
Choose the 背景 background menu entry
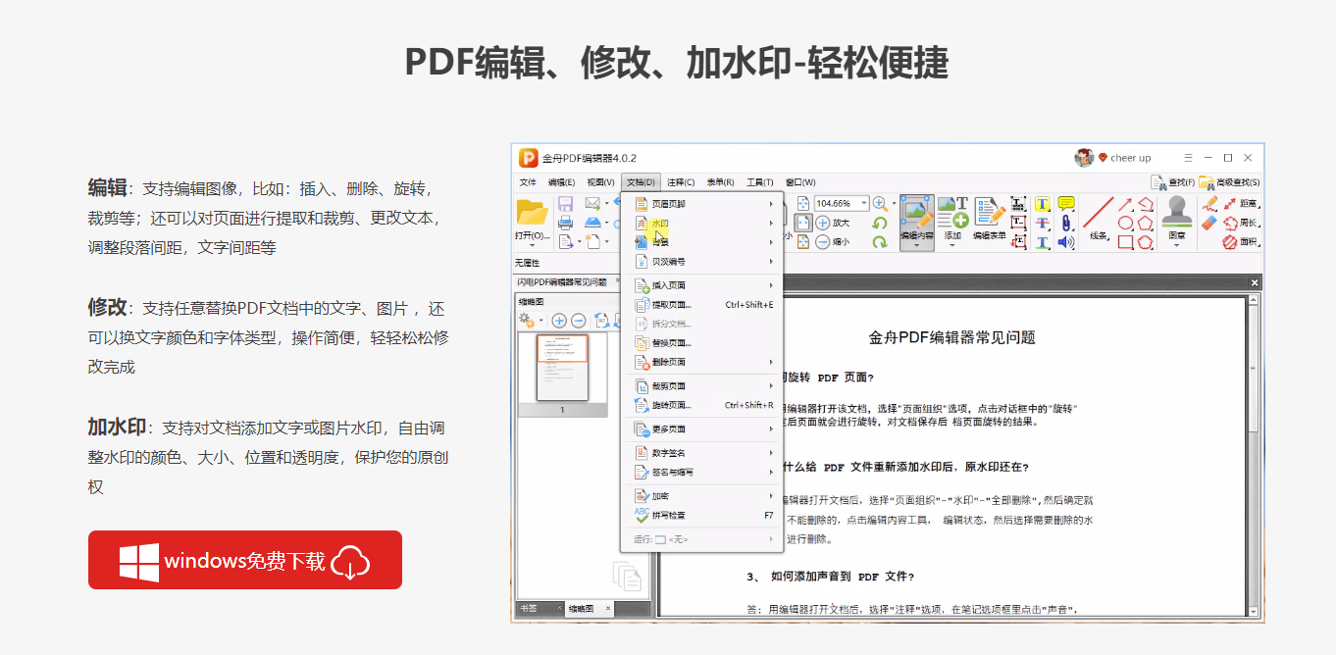click(702, 242)
